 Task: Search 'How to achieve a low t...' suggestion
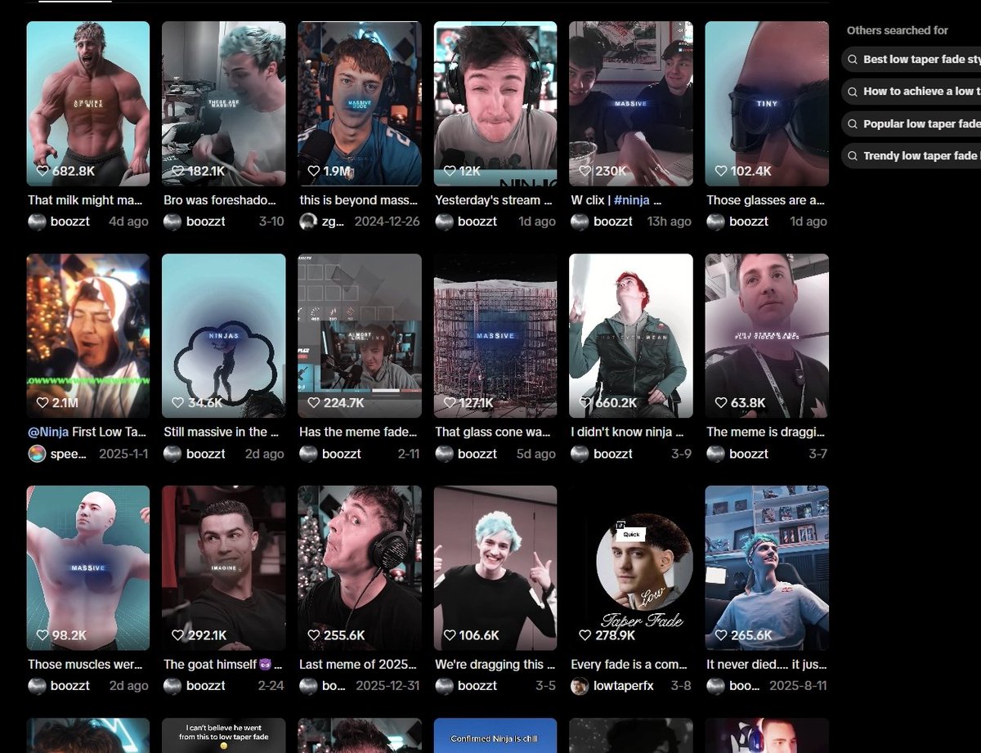[x=911, y=92]
